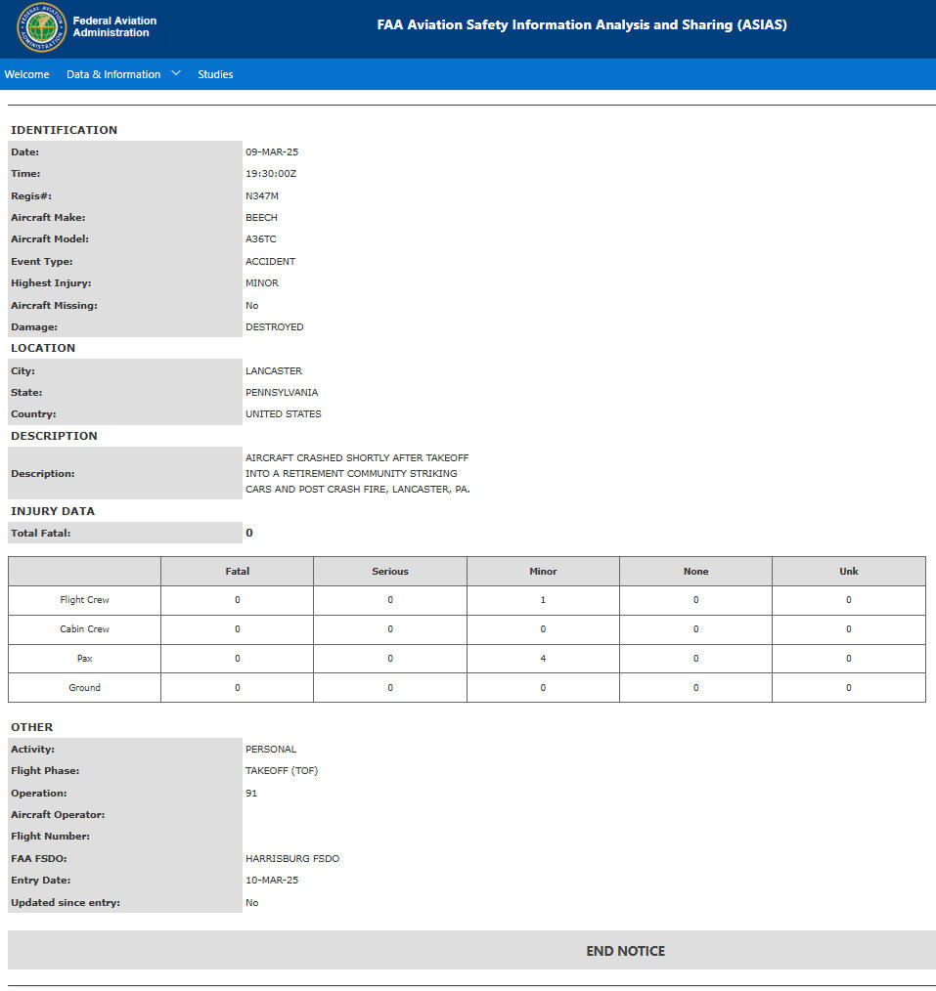Click the Serious column header
This screenshot has width=936, height=991.
tap(390, 572)
